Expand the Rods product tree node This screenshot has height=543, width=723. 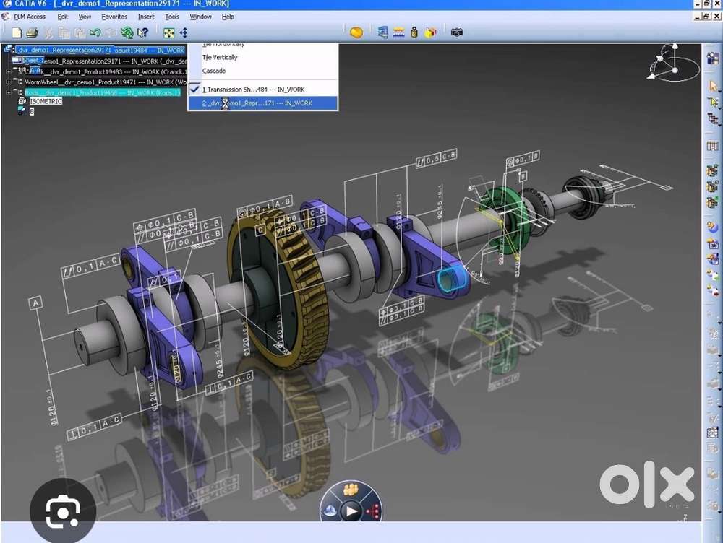pos(9,92)
